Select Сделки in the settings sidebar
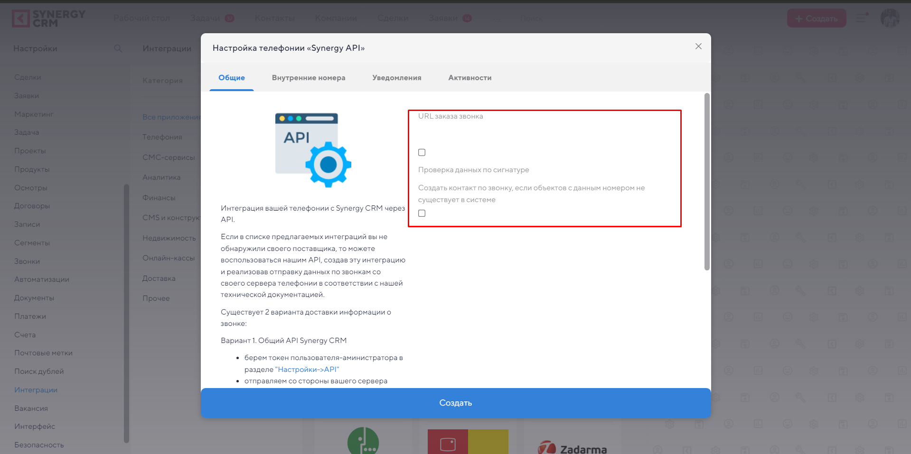This screenshot has height=454, width=911. (x=28, y=77)
